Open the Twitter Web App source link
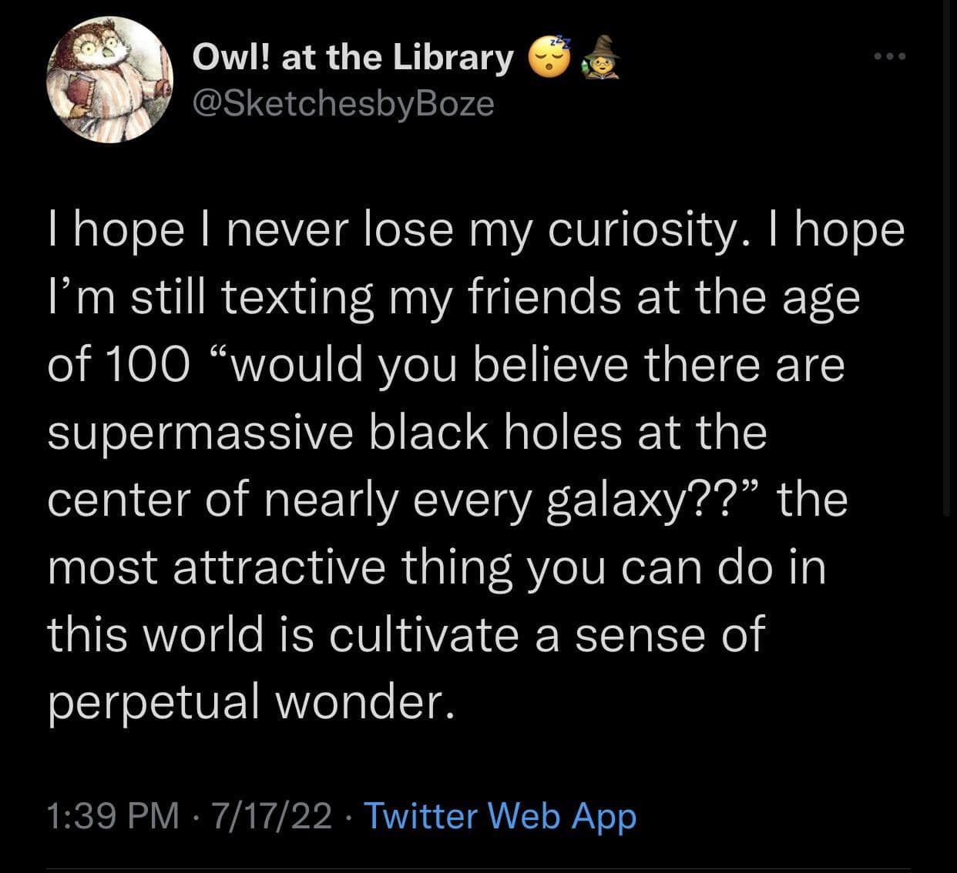This screenshot has height=873, width=957. coord(499,815)
